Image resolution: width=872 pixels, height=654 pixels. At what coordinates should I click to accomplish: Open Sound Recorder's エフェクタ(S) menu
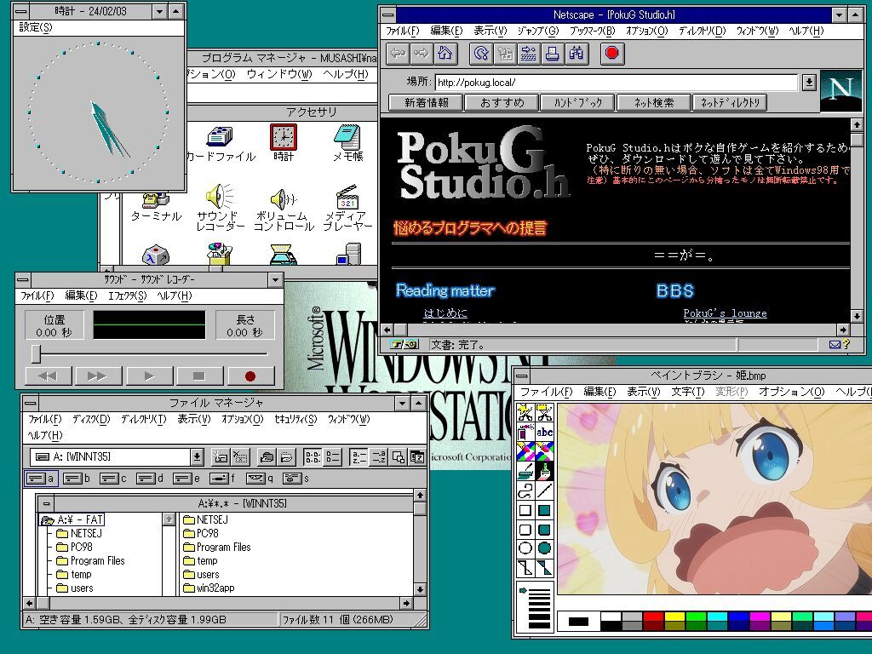(127, 295)
